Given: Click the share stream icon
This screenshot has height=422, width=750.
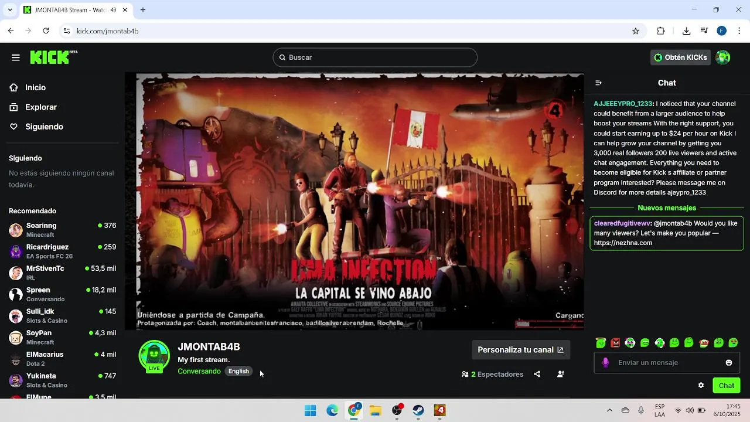Looking at the screenshot, I should pyautogui.click(x=537, y=374).
